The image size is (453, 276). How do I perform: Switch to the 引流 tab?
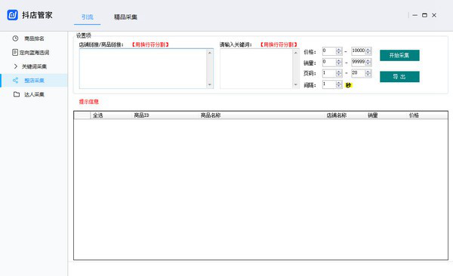[x=88, y=17]
